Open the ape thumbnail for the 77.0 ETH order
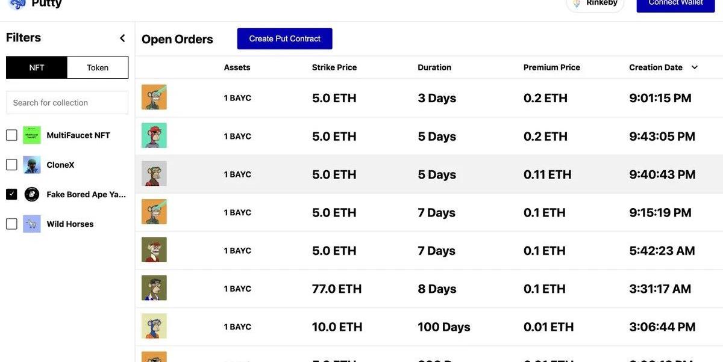 [154, 288]
